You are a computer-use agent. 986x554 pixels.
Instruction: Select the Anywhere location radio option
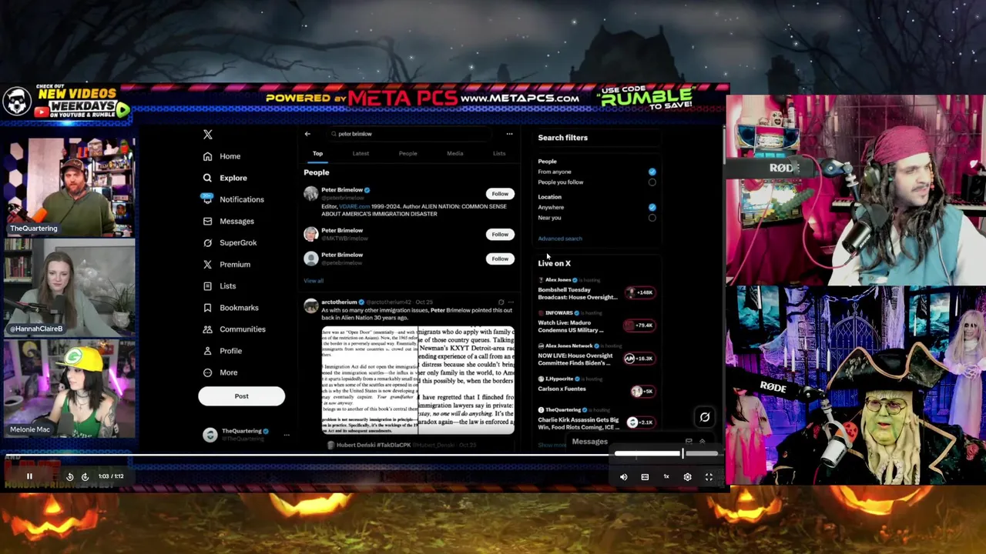click(x=652, y=207)
